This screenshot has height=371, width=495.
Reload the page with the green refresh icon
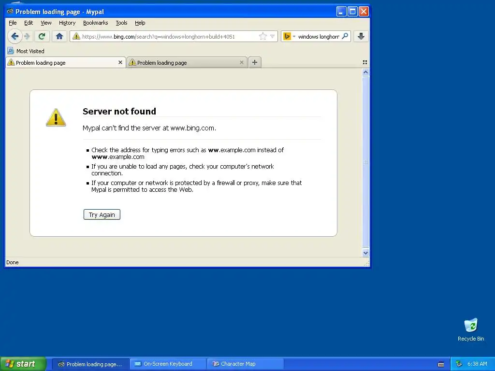pyautogui.click(x=42, y=36)
